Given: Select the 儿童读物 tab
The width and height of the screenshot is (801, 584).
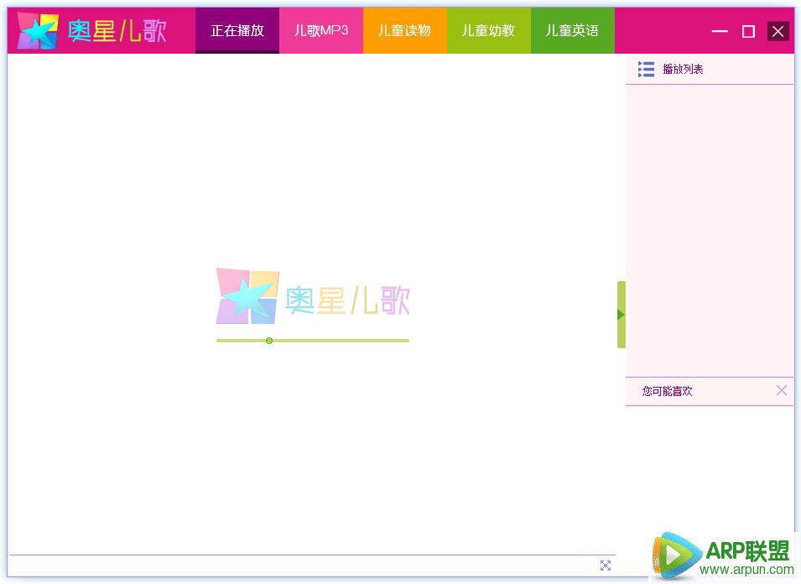Looking at the screenshot, I should (x=404, y=31).
